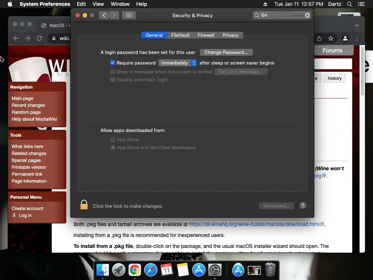Click the search magnifier in preferences field

(x=257, y=15)
